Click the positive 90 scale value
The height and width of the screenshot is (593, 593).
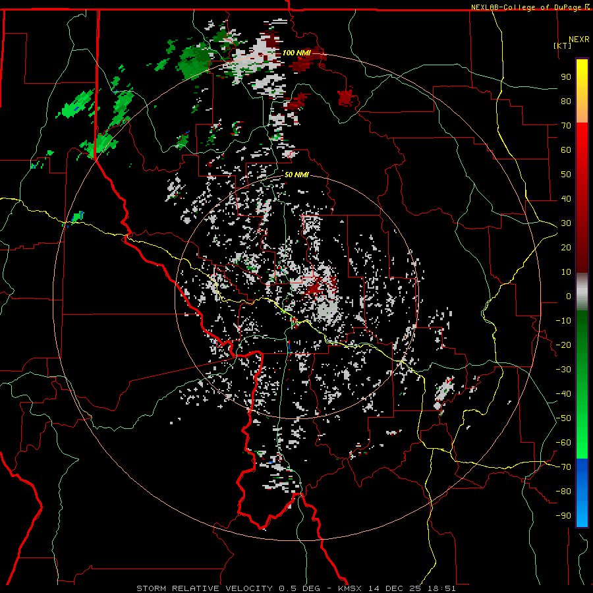(566, 77)
